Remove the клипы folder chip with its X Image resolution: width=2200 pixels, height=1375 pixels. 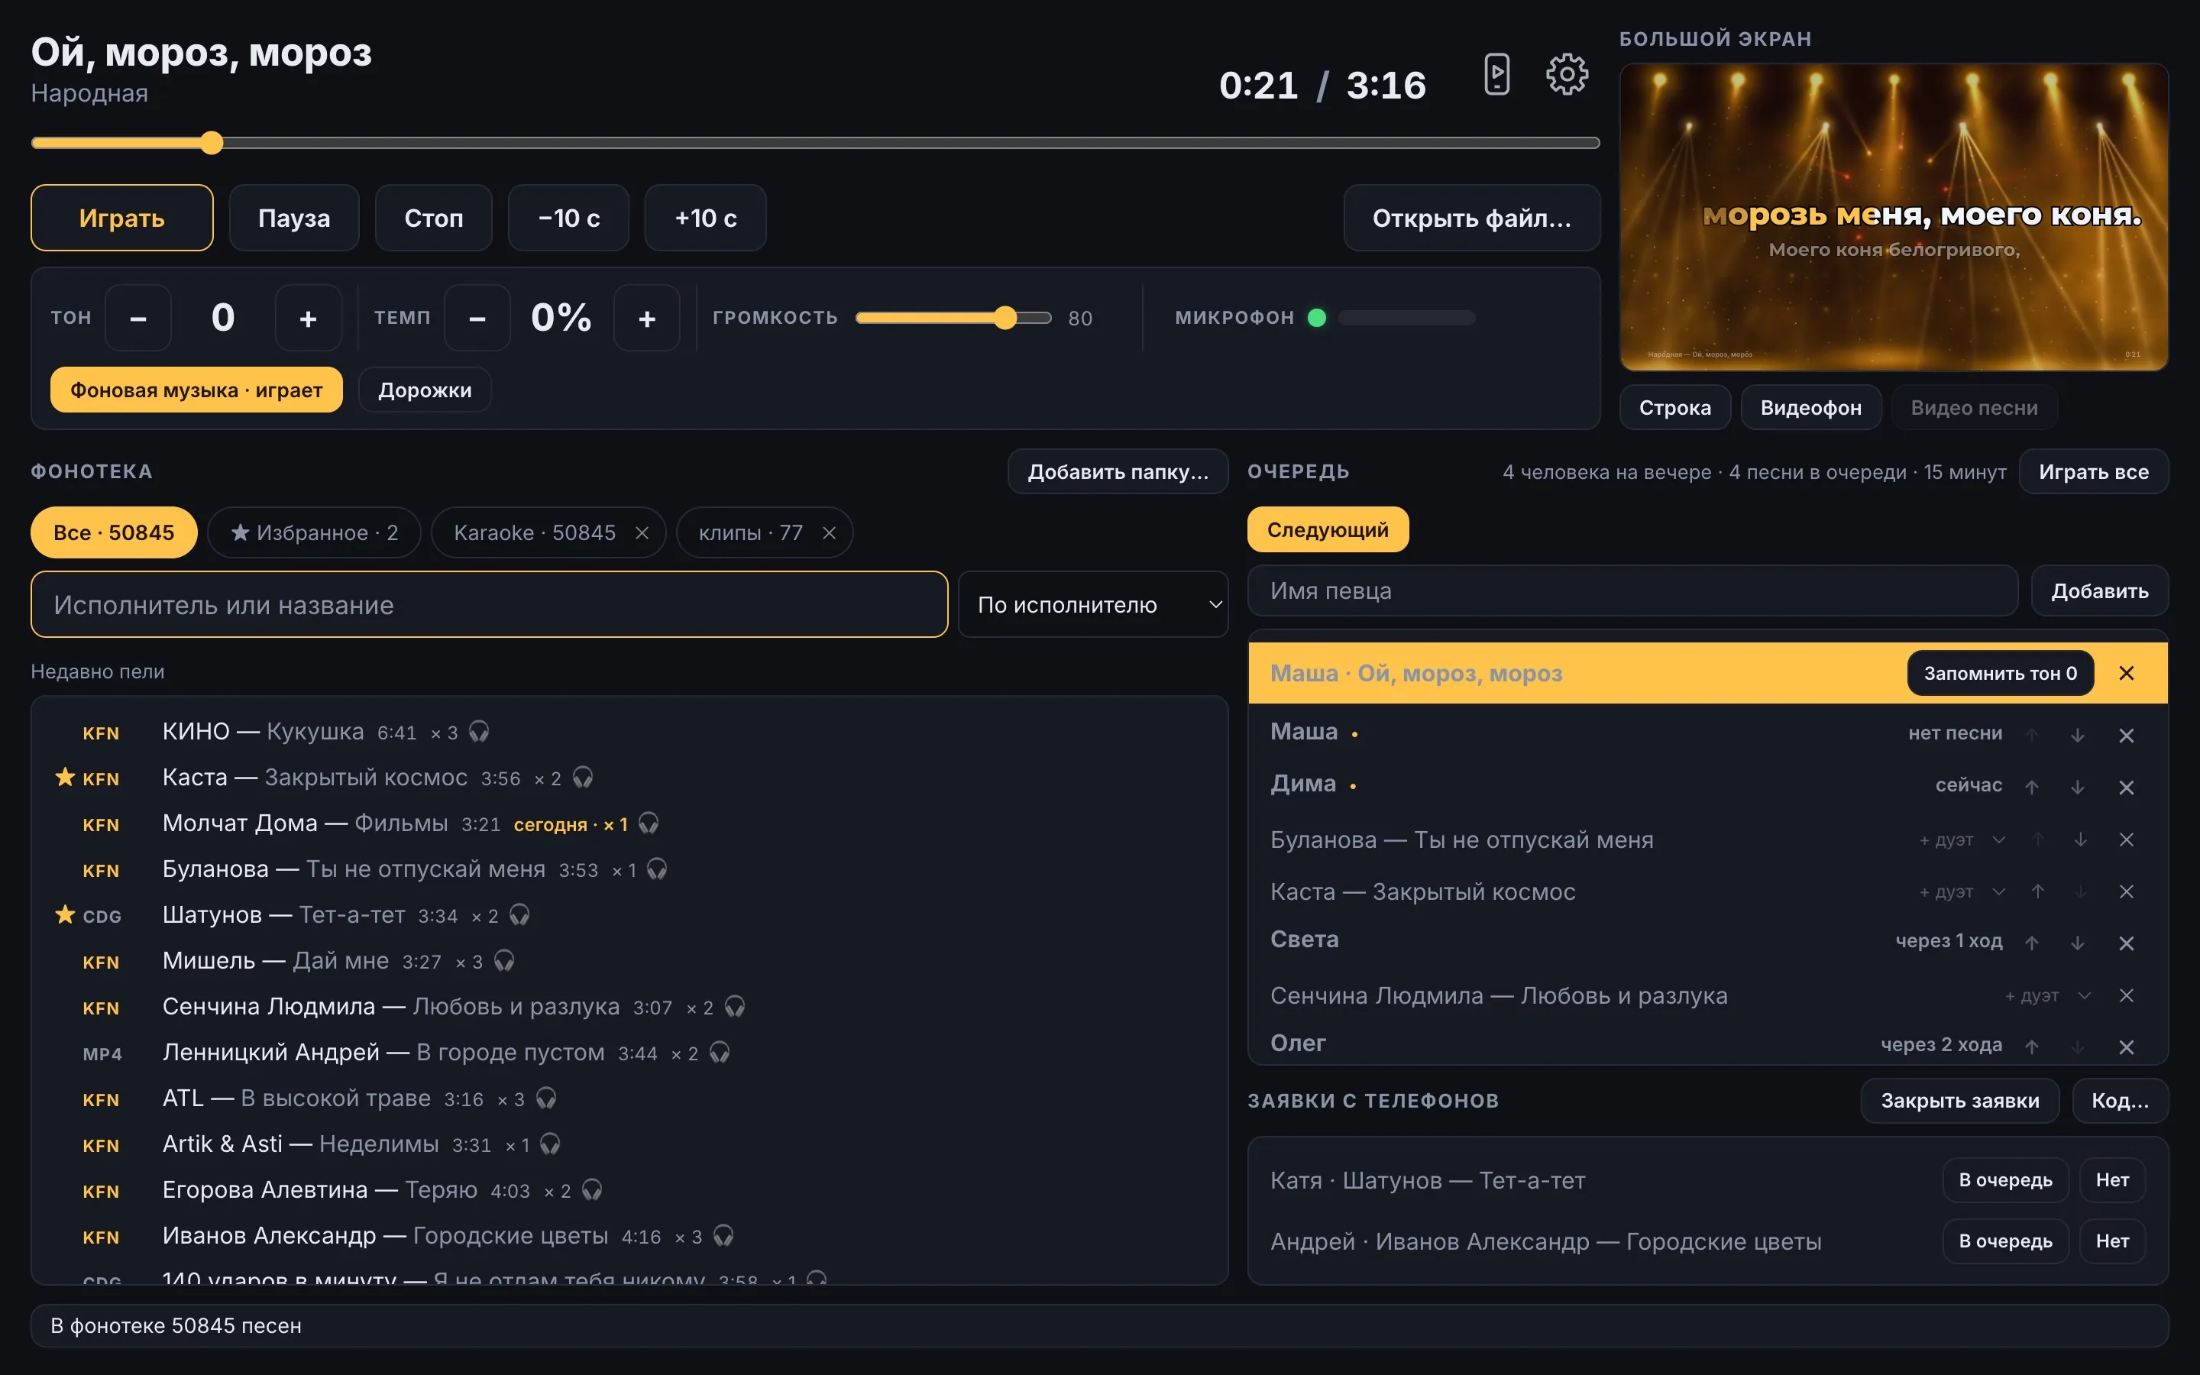click(829, 533)
